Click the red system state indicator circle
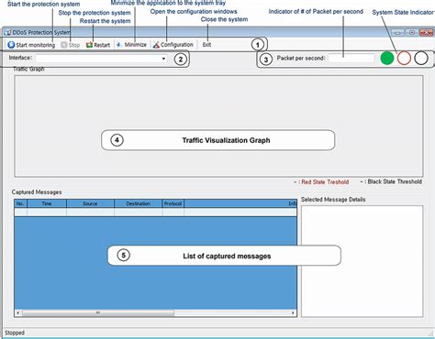Viewport: 435px width, 339px height. 404,58
